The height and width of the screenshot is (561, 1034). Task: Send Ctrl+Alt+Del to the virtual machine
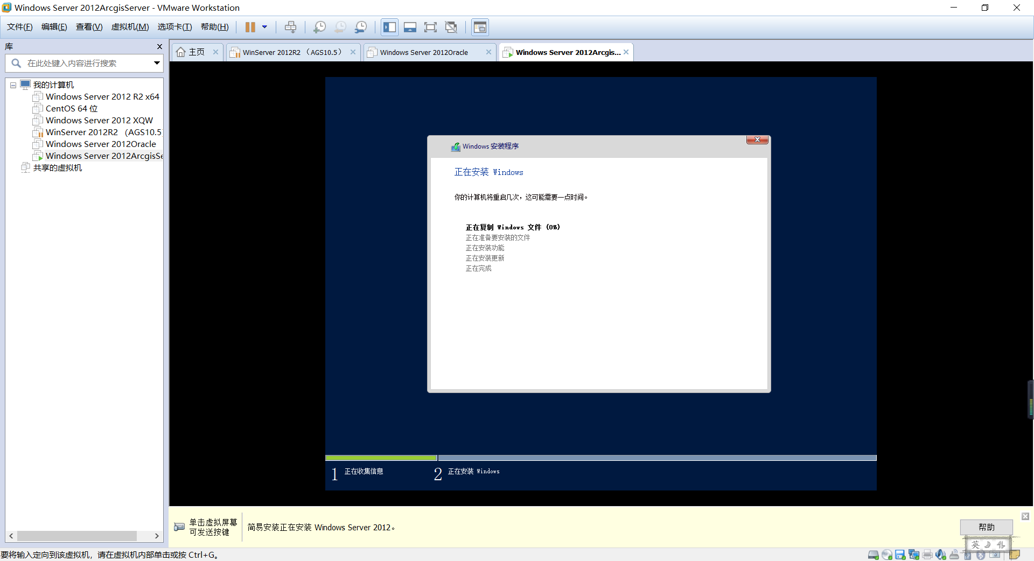coord(291,27)
